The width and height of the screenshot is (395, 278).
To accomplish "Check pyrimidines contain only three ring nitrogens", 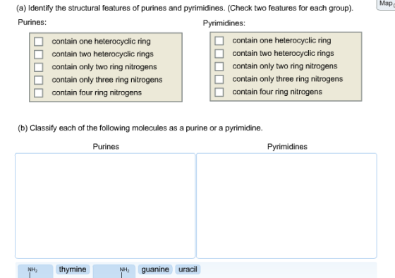I will tap(219, 79).
